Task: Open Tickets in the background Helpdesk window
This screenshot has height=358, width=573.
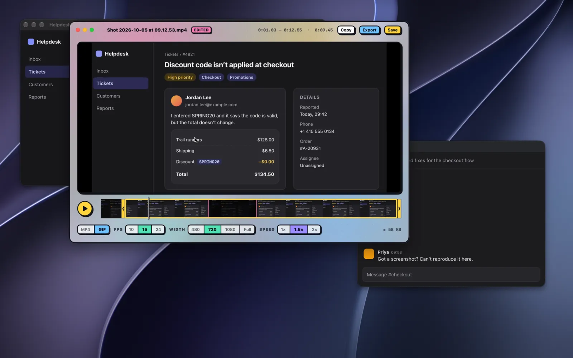Action: tap(47, 72)
